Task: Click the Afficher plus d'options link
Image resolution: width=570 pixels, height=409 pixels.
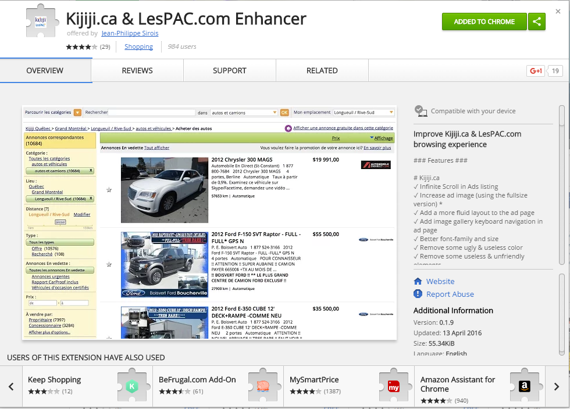Action: pos(49,332)
